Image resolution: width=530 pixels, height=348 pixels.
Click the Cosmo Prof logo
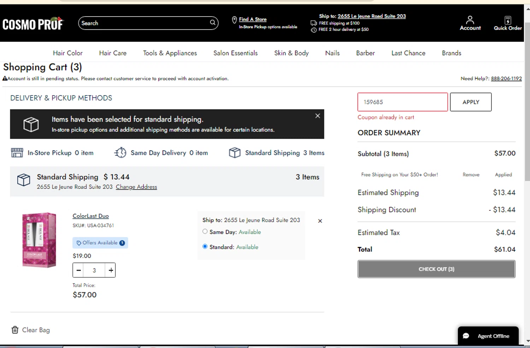[33, 24]
